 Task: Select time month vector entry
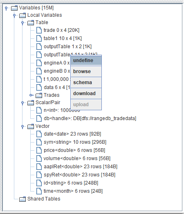(x=73, y=191)
